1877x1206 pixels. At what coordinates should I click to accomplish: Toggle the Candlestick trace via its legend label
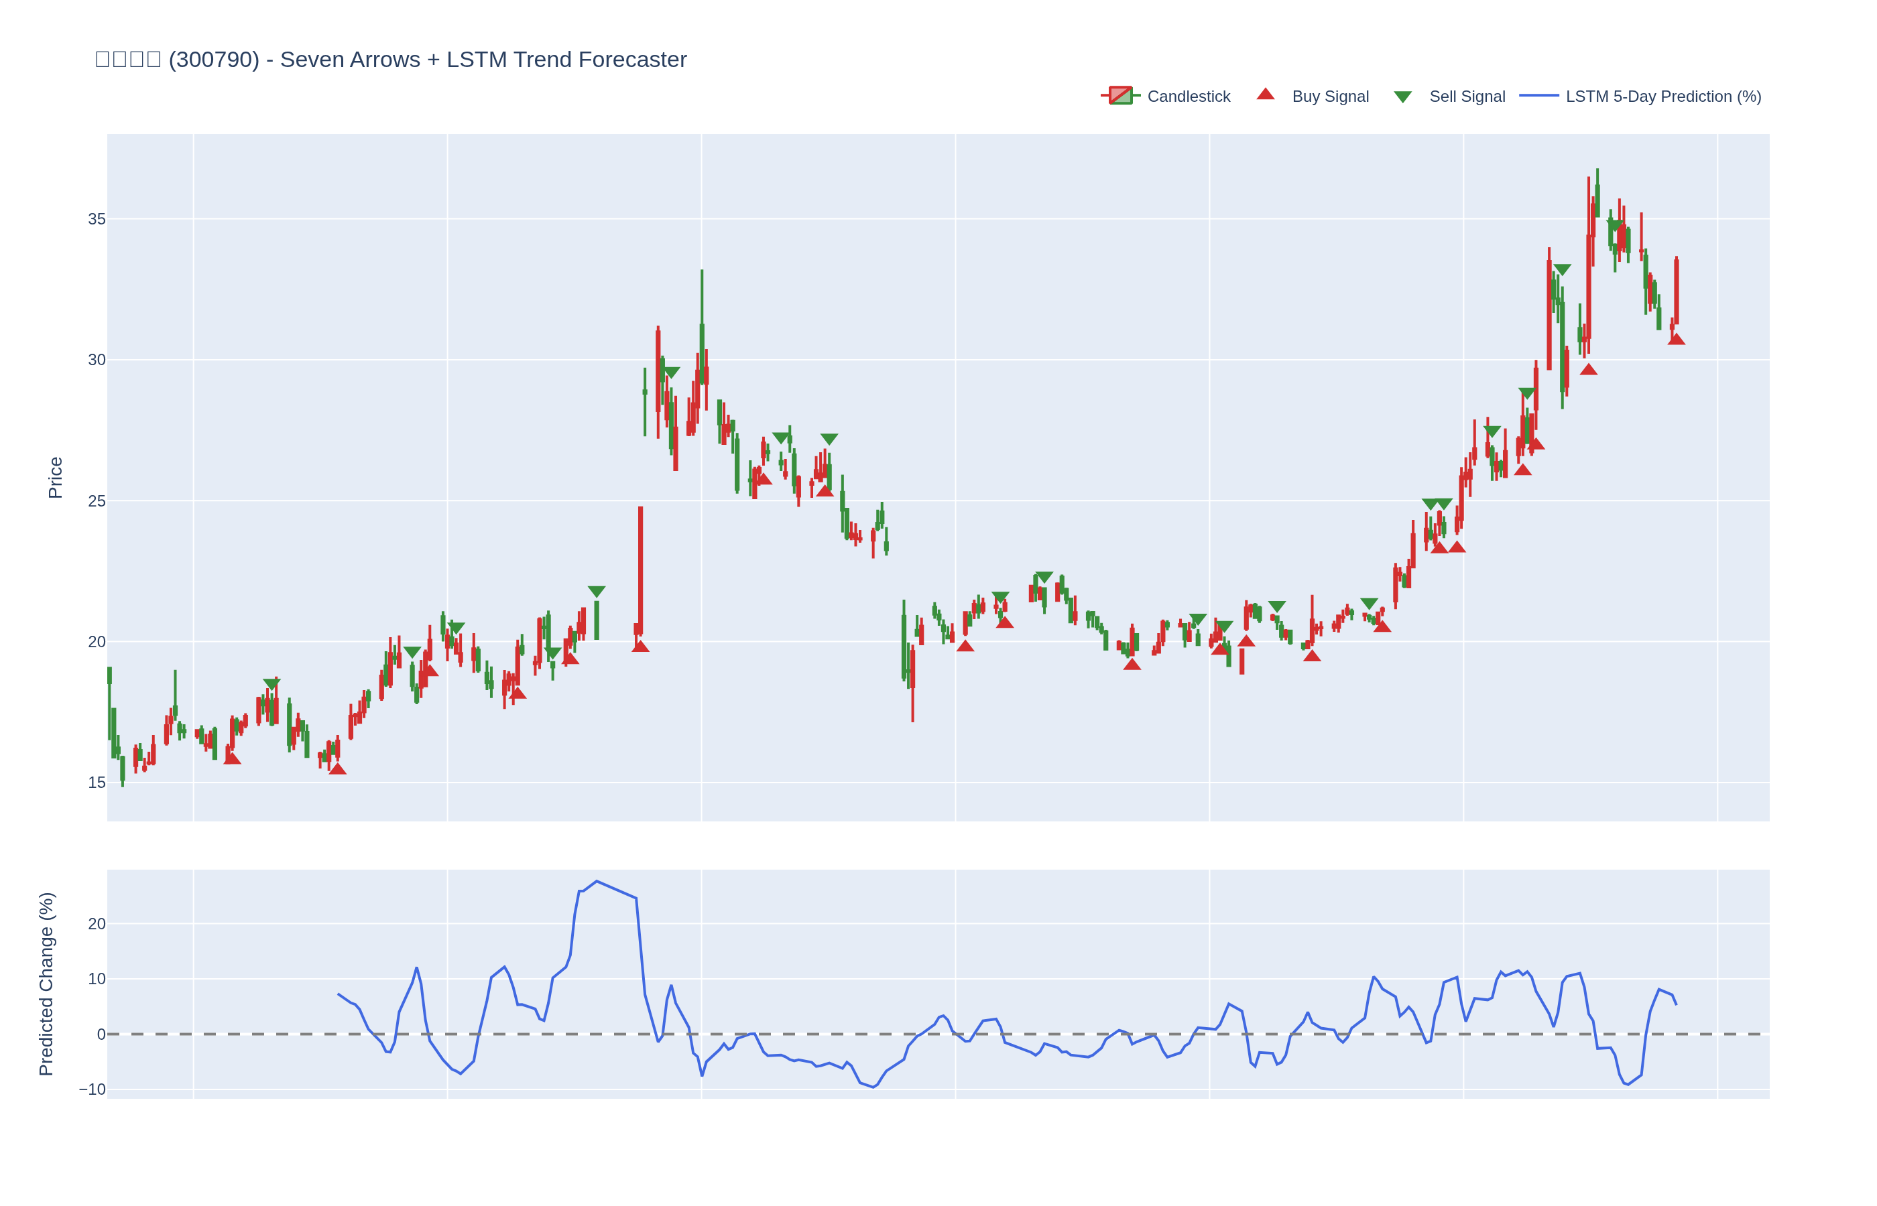1189,96
